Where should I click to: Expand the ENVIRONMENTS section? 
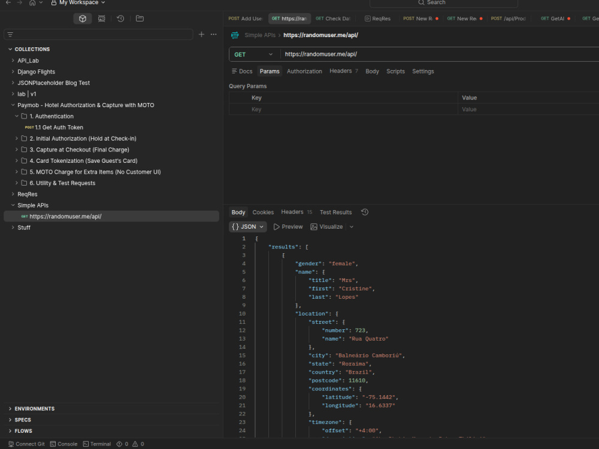(10, 408)
